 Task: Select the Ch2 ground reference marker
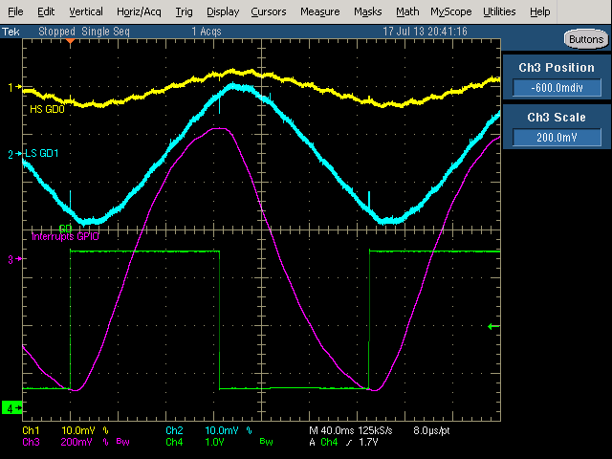12,154
